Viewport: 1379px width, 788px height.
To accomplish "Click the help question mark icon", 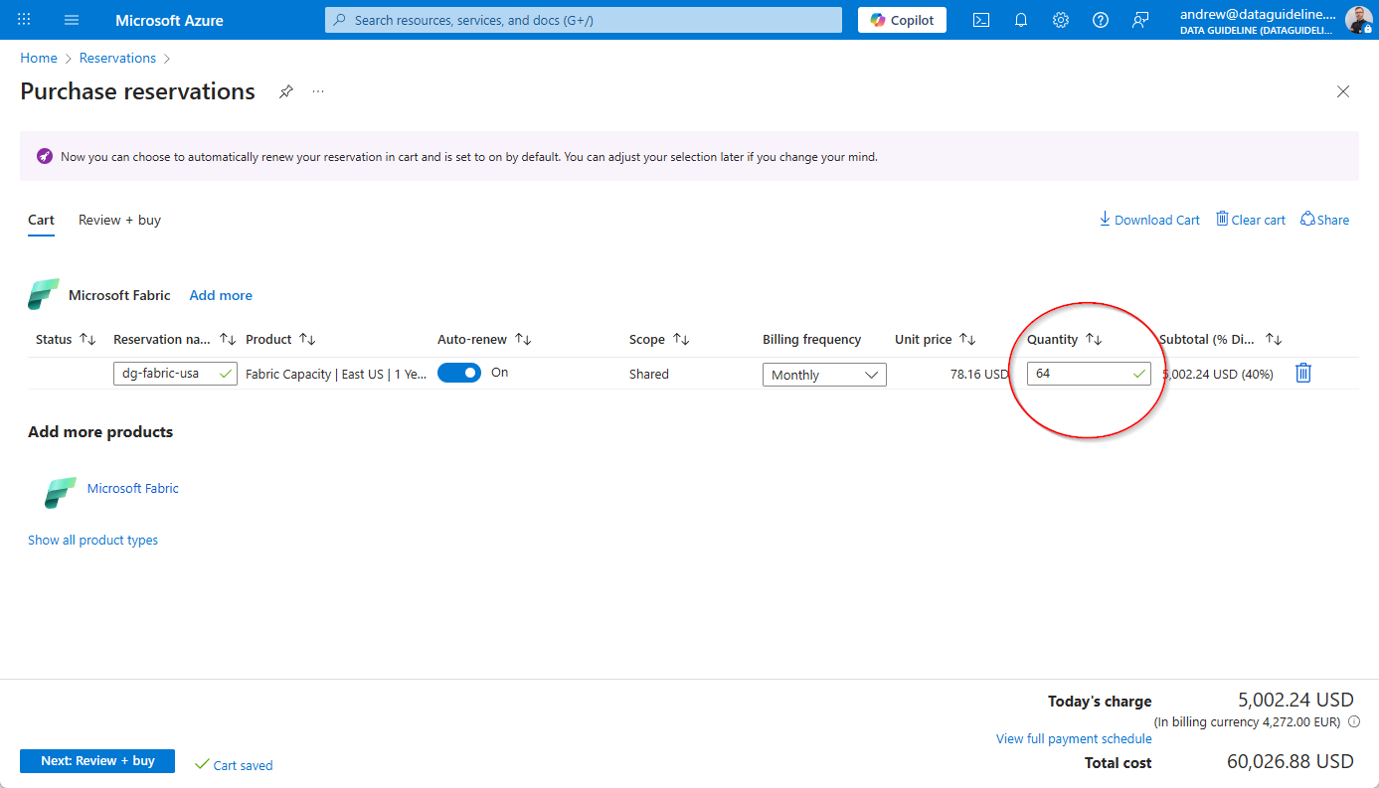I will pos(1101,20).
